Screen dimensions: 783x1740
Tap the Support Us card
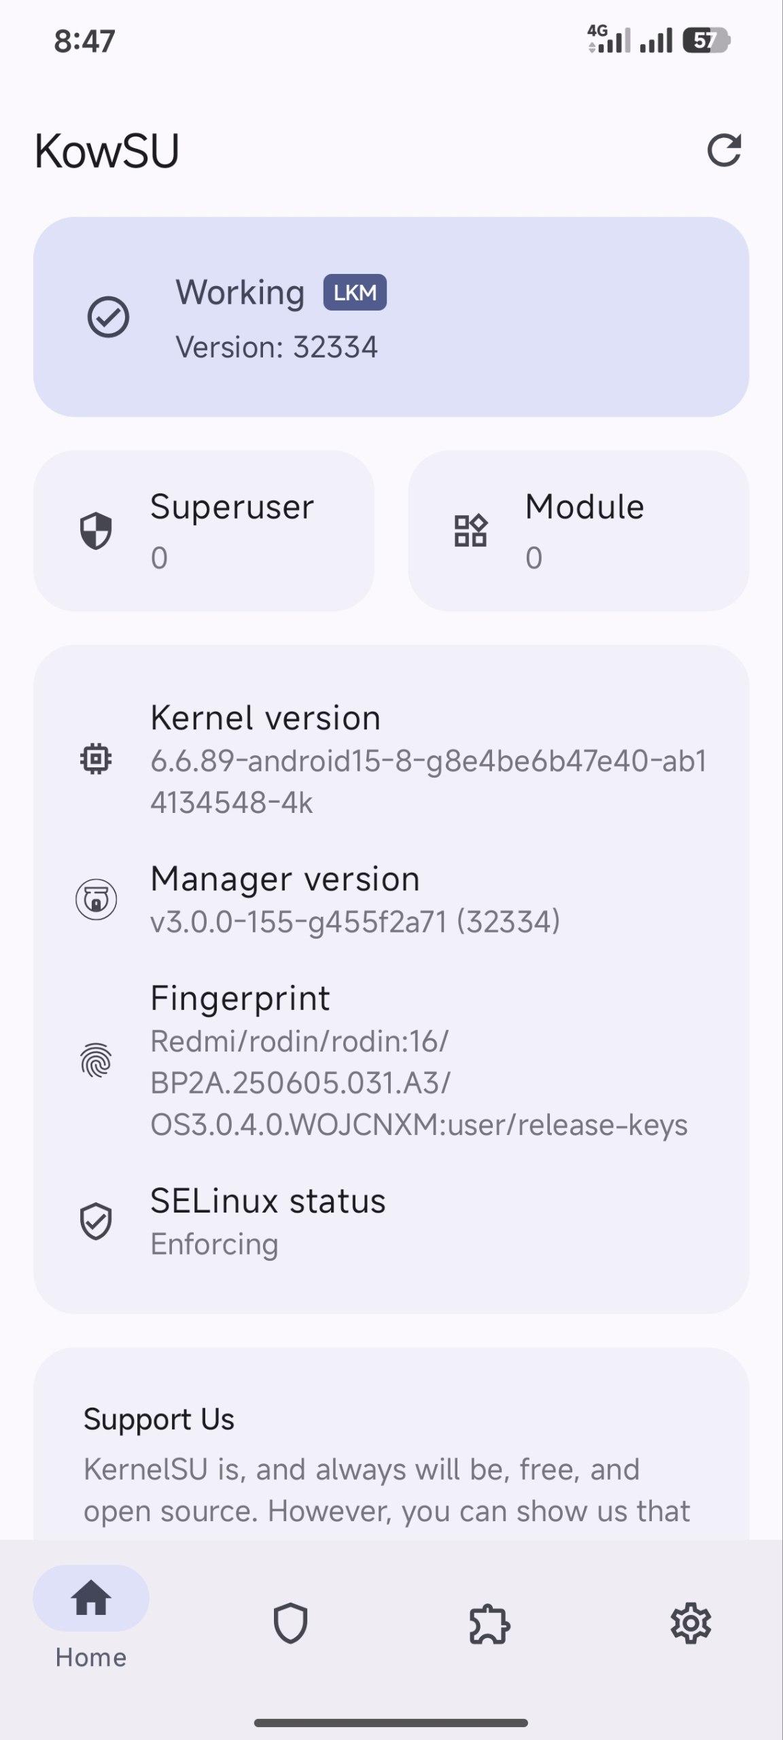391,1461
